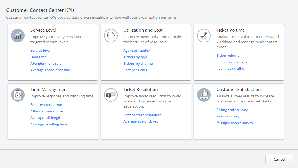Select Abandonment rate
Viewport: 298px width, 168px height.
pos(46,63)
